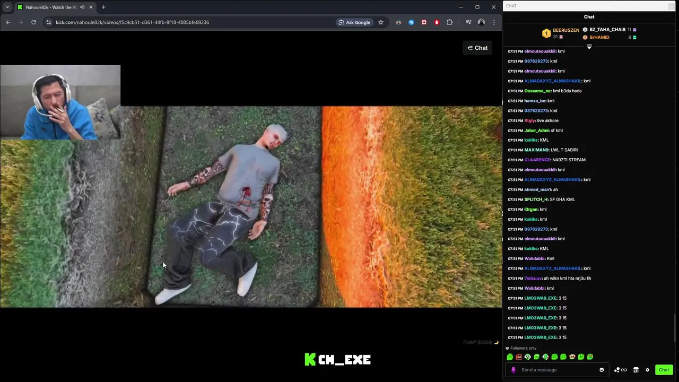Send message with green Chat button
This screenshot has width=679, height=382.
(x=664, y=370)
